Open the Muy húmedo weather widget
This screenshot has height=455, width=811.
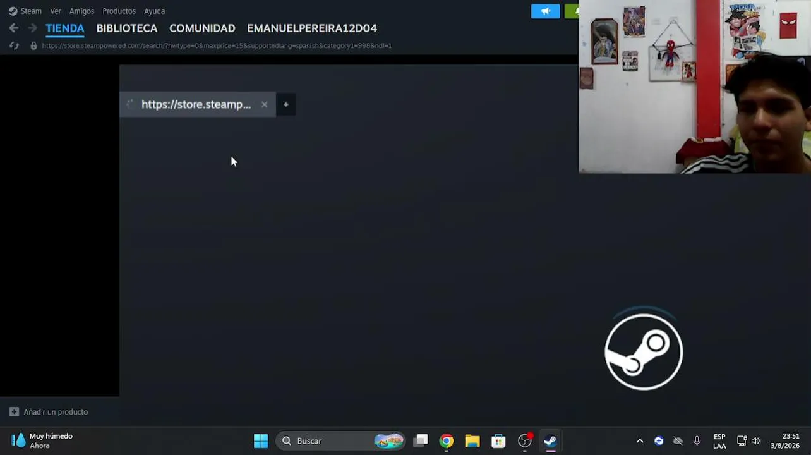click(43, 440)
